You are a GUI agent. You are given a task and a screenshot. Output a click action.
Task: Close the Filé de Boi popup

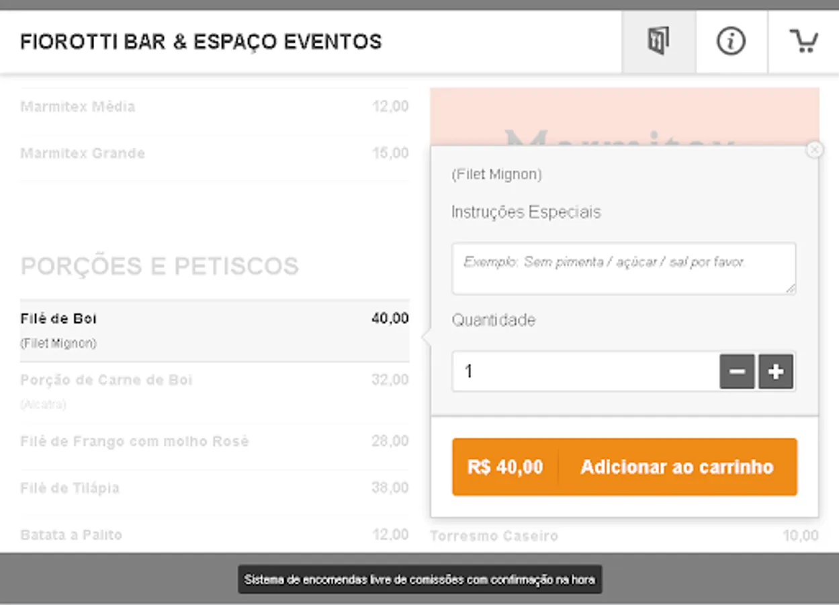coord(814,149)
